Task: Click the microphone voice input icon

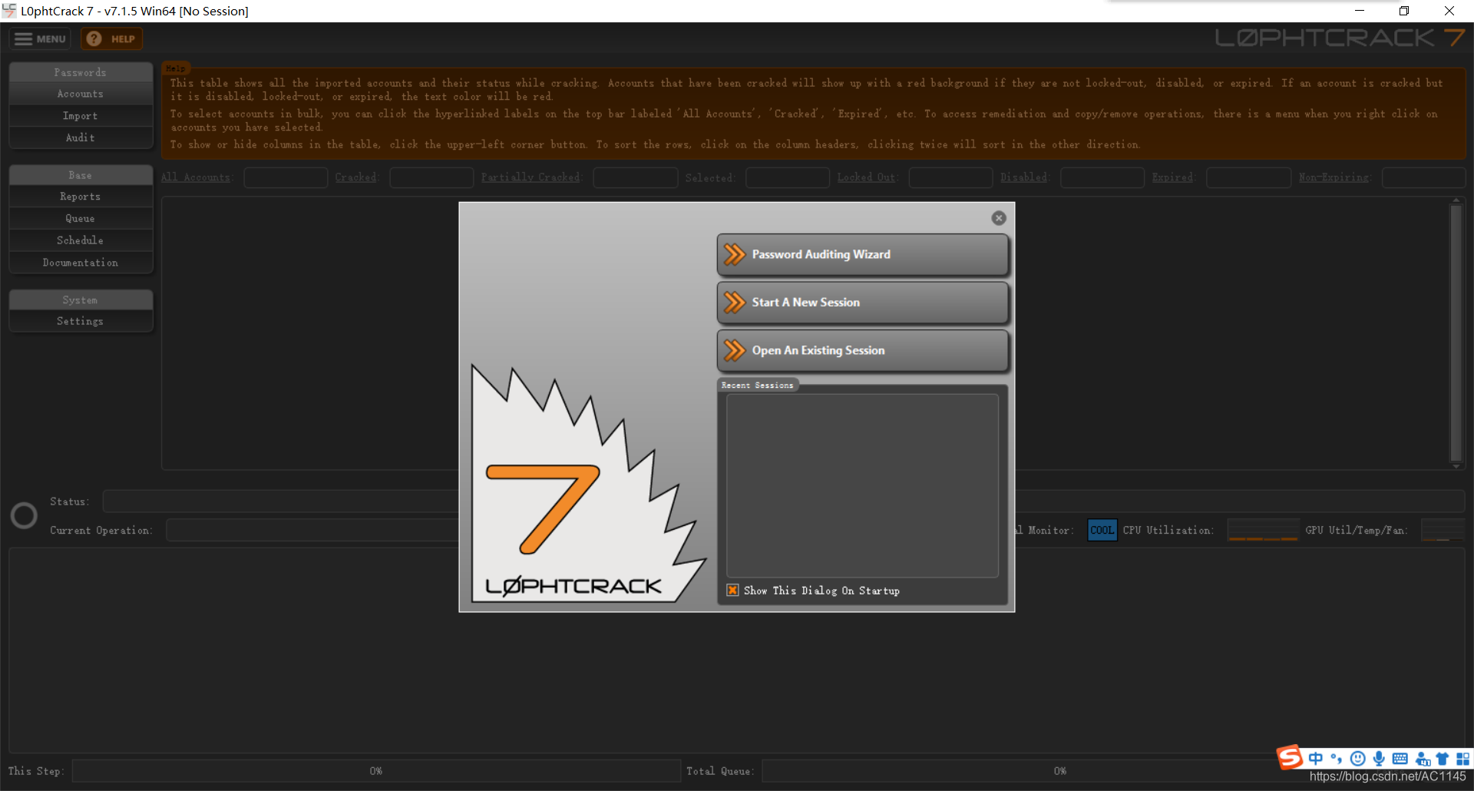Action: pyautogui.click(x=1379, y=759)
